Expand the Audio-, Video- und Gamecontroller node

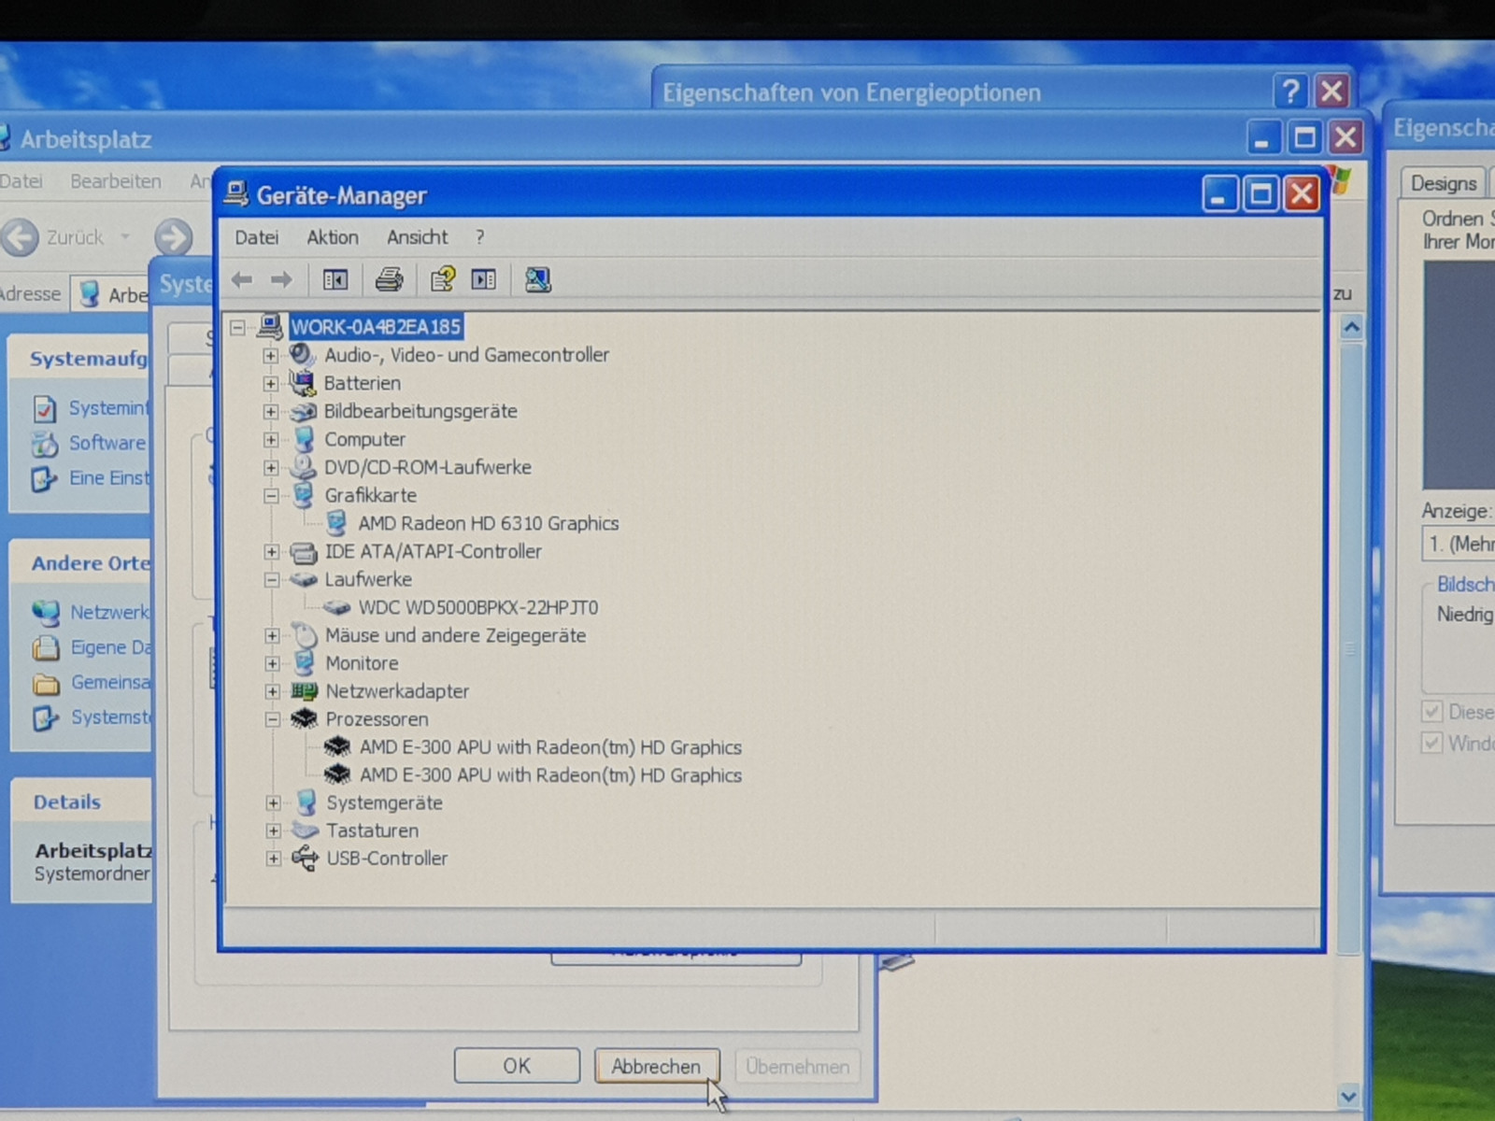pyautogui.click(x=271, y=356)
